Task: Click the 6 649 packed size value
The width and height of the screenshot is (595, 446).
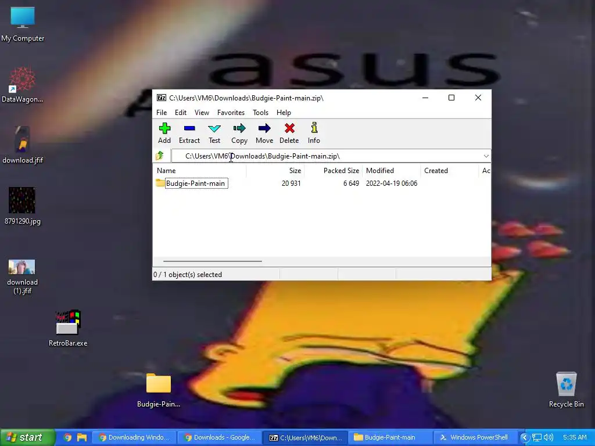Action: click(x=351, y=184)
